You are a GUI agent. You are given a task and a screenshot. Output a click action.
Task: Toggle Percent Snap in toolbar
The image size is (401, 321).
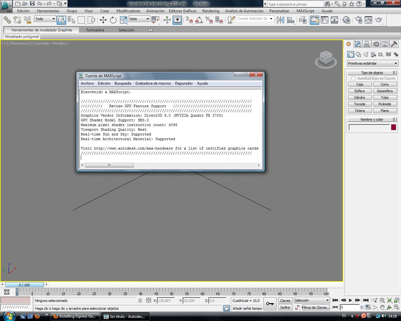(209, 20)
